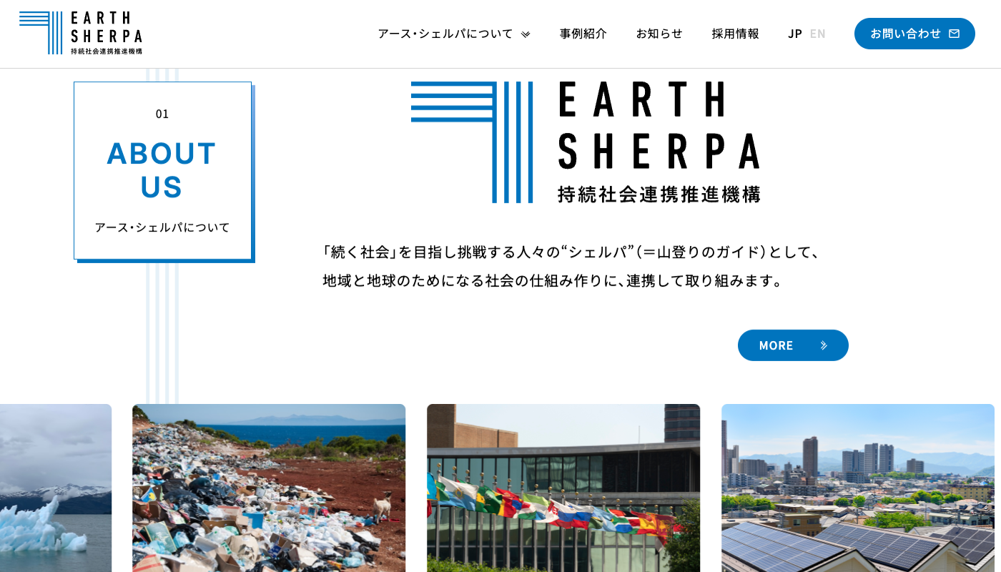Screen dimensions: 1001x572
Task: Go to the 事例紹介 page
Action: pyautogui.click(x=583, y=34)
